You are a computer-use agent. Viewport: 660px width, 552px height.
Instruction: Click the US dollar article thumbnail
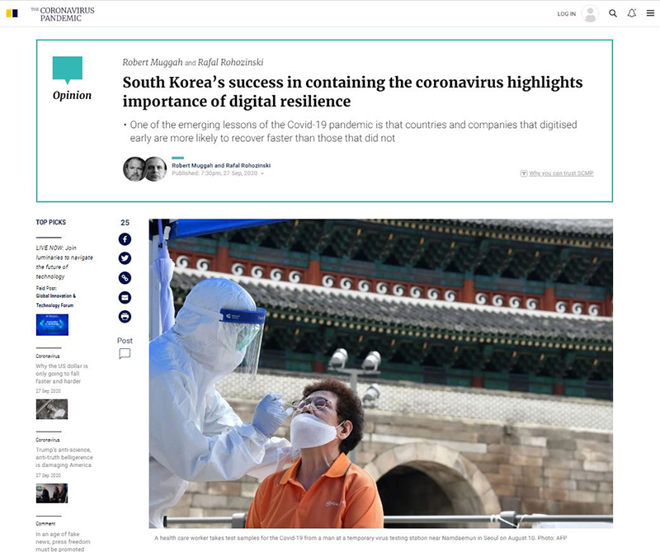tap(52, 409)
